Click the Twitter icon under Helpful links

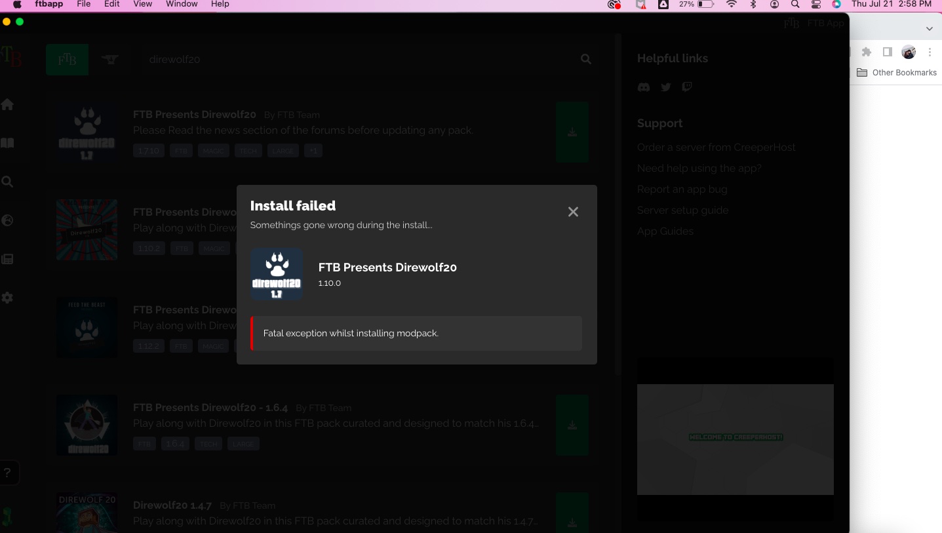[x=665, y=87]
